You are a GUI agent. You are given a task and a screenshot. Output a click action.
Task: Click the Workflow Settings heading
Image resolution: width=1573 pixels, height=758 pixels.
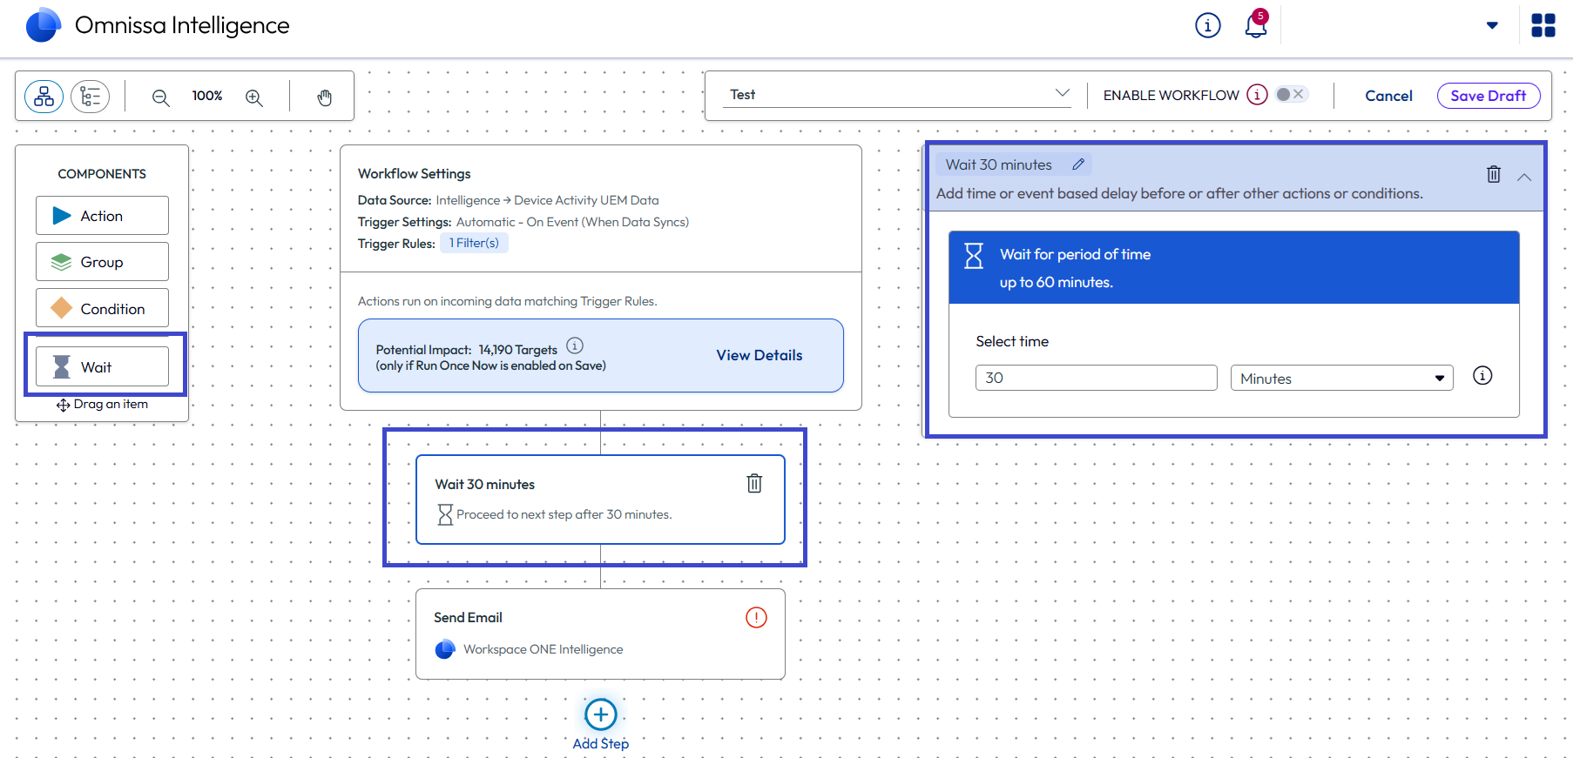pyautogui.click(x=414, y=174)
